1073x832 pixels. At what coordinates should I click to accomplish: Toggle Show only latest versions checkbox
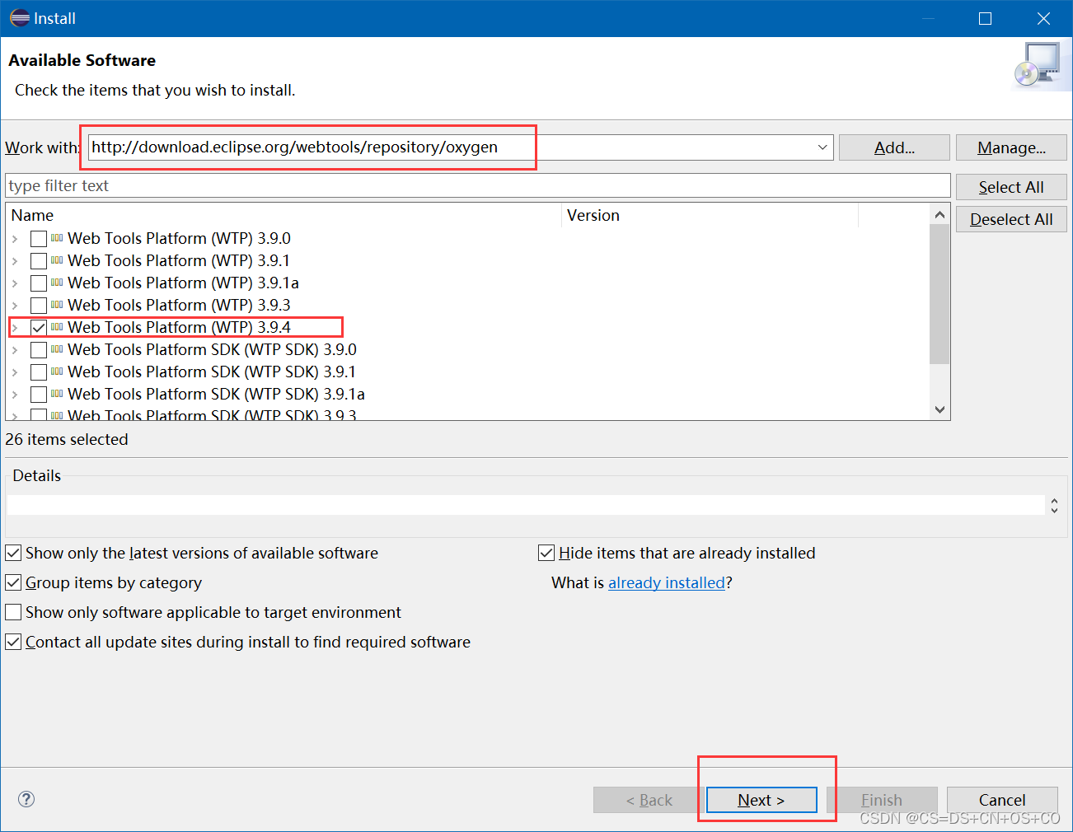(13, 553)
